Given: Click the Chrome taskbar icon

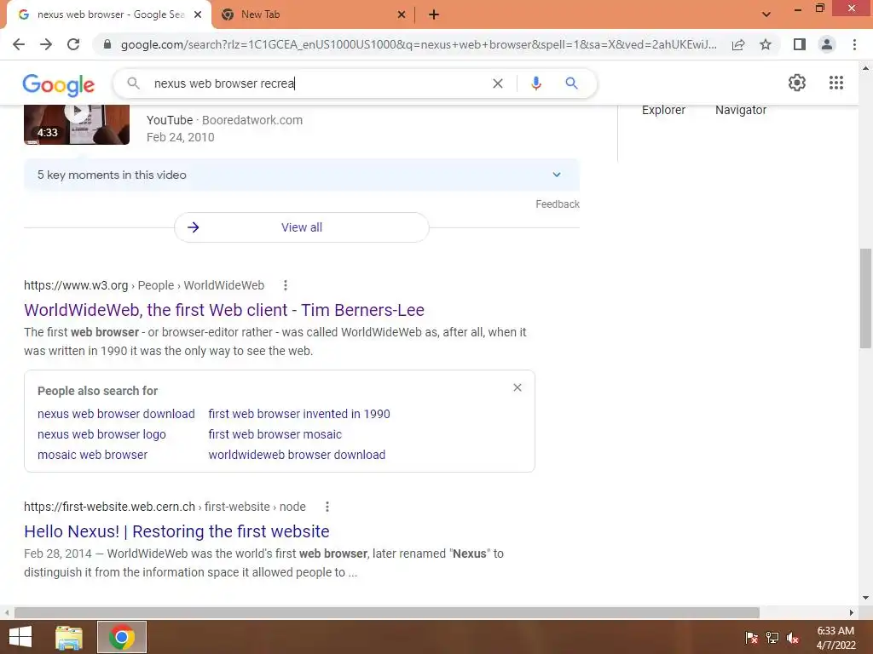Looking at the screenshot, I should tap(122, 637).
